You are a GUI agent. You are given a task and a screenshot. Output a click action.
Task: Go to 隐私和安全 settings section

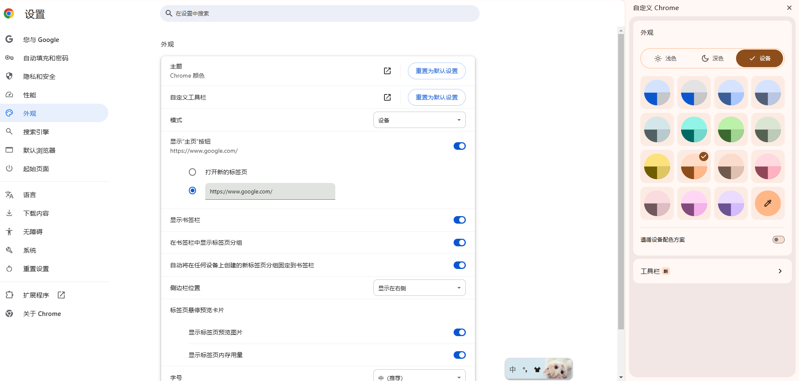pos(54,76)
